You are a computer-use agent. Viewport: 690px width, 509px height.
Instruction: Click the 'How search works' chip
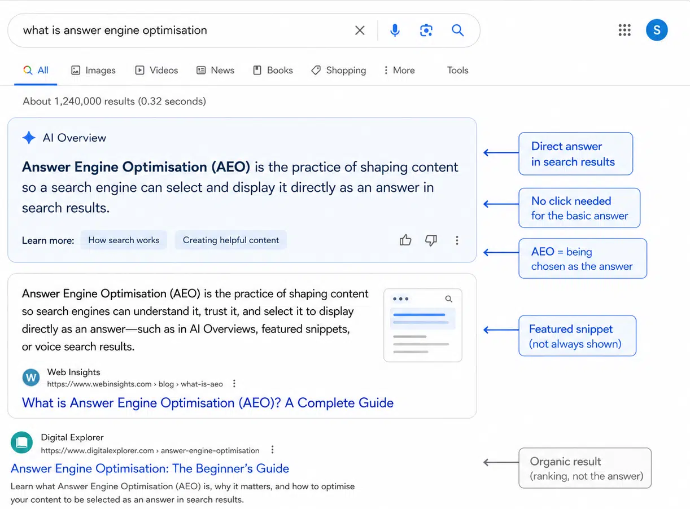pos(124,240)
